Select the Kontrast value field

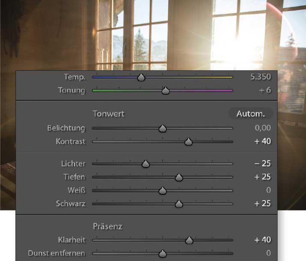coord(263,141)
